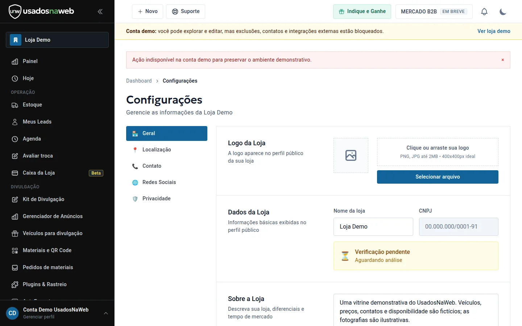Open the Loja Demo store selector
The image size is (522, 326).
(x=57, y=40)
